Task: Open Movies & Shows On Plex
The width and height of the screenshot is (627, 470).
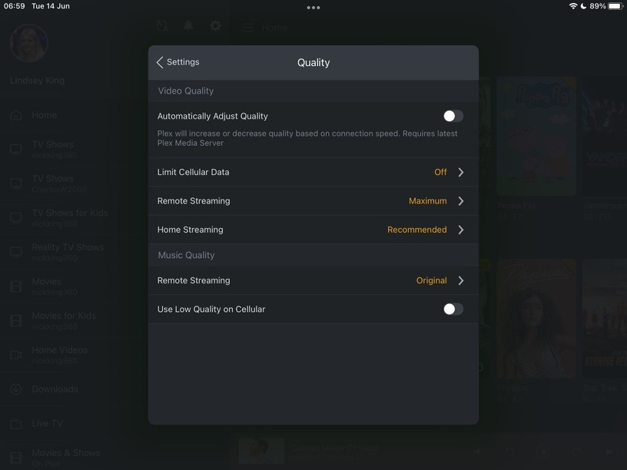Action: pyautogui.click(x=66, y=458)
